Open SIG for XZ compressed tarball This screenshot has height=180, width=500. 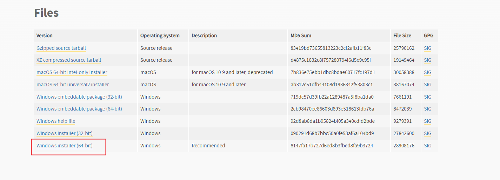427,60
